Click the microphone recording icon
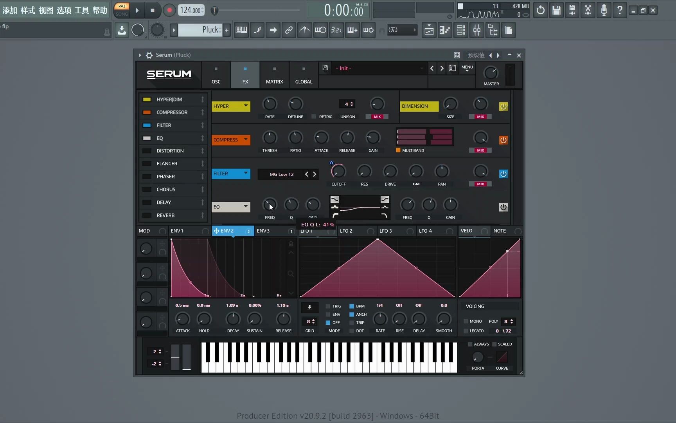 604,10
